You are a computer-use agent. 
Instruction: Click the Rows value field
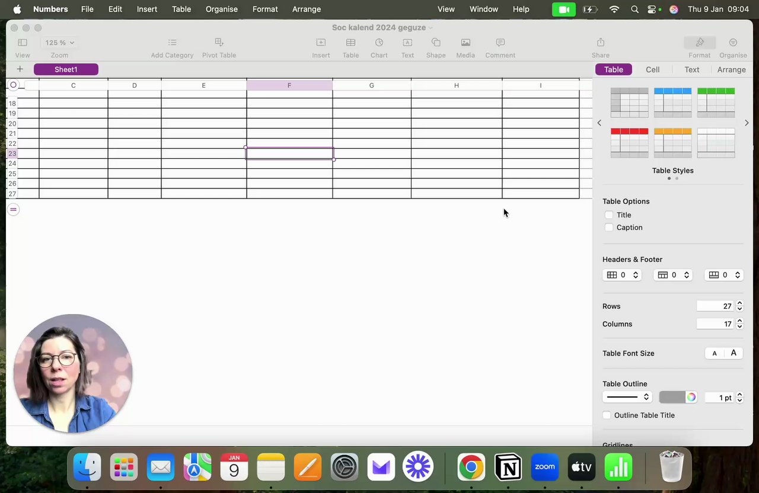[x=715, y=306]
